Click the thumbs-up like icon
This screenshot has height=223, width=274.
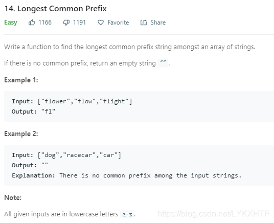point(32,23)
